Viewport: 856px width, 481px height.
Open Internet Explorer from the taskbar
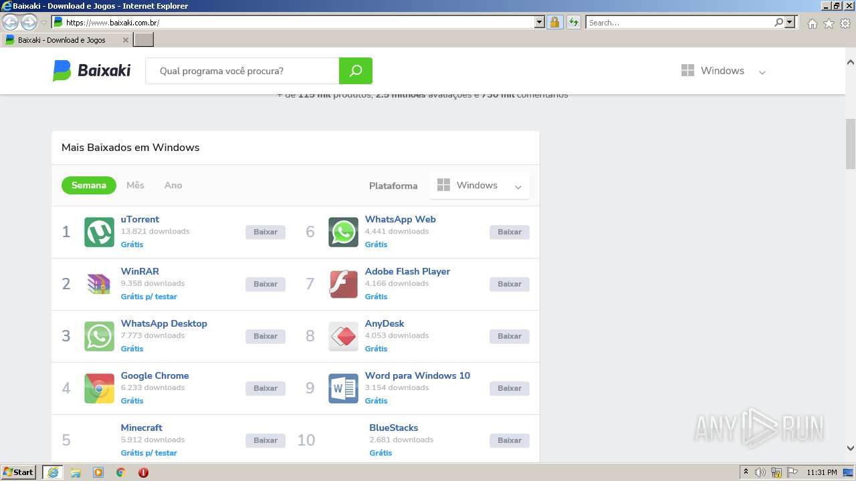52,472
